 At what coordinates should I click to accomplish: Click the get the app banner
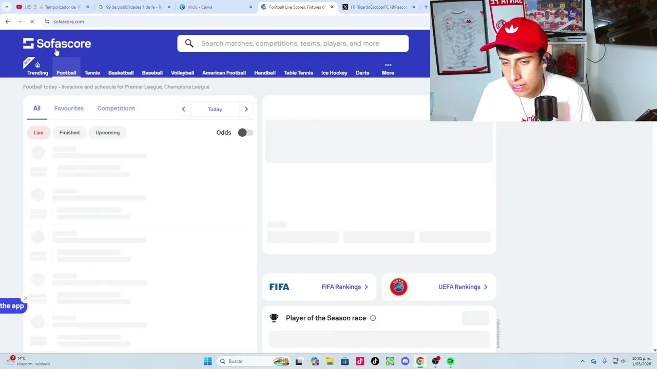[x=12, y=306]
